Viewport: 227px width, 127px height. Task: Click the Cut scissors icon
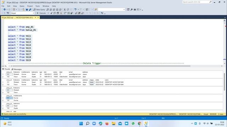point(65,10)
